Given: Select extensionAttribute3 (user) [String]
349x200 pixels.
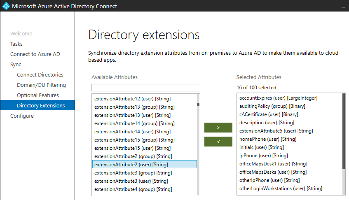Looking at the screenshot, I should [x=145, y=181].
